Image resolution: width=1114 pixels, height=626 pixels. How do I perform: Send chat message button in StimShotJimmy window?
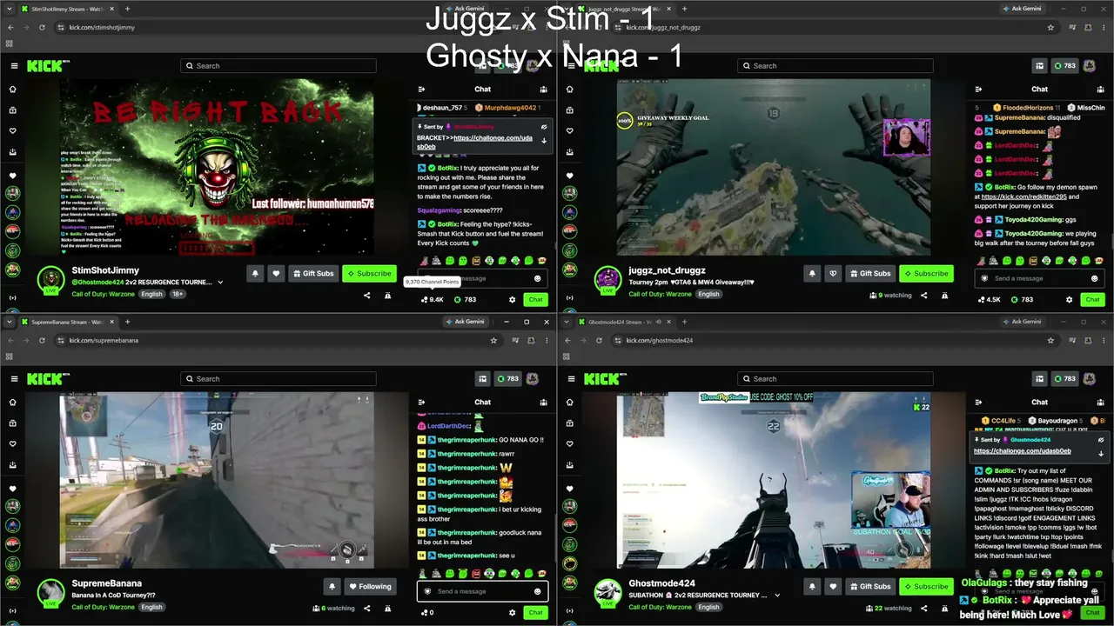coord(535,299)
